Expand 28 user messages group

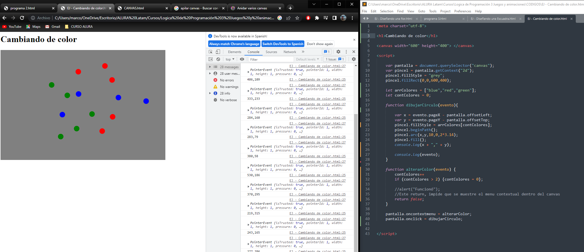pyautogui.click(x=210, y=73)
